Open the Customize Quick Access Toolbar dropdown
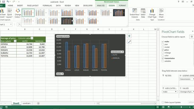This screenshot has height=109, width=194. tap(19, 2)
